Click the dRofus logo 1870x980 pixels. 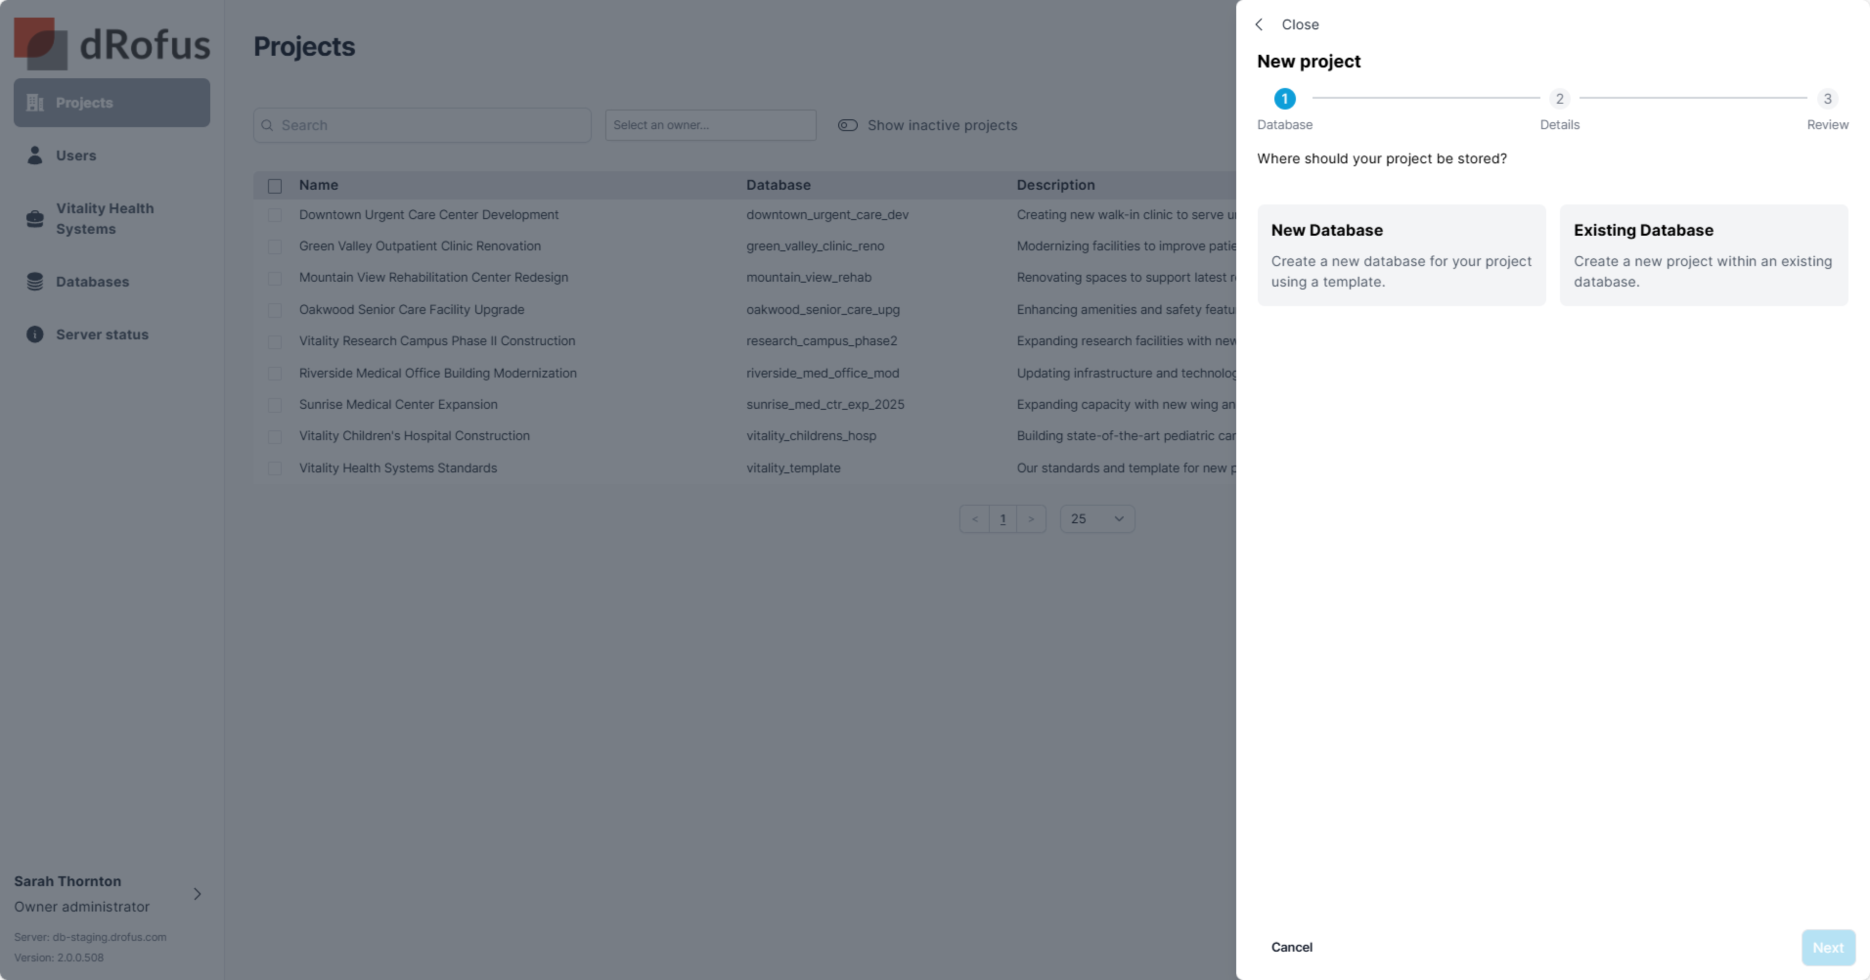coord(112,44)
